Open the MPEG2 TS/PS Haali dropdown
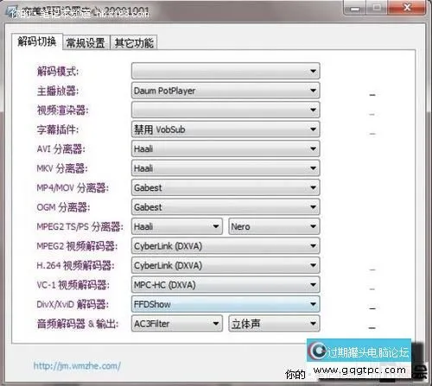The width and height of the screenshot is (432, 386). point(177,226)
